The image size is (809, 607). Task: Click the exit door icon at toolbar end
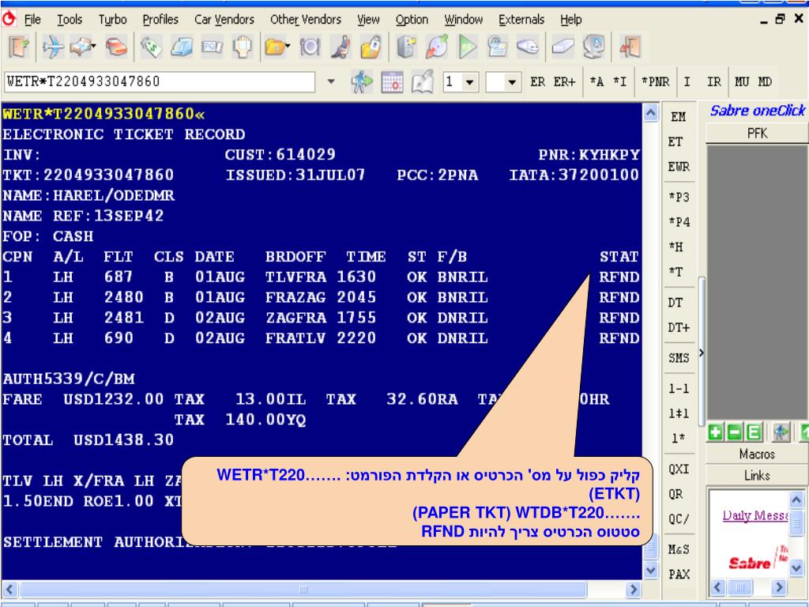click(x=630, y=47)
